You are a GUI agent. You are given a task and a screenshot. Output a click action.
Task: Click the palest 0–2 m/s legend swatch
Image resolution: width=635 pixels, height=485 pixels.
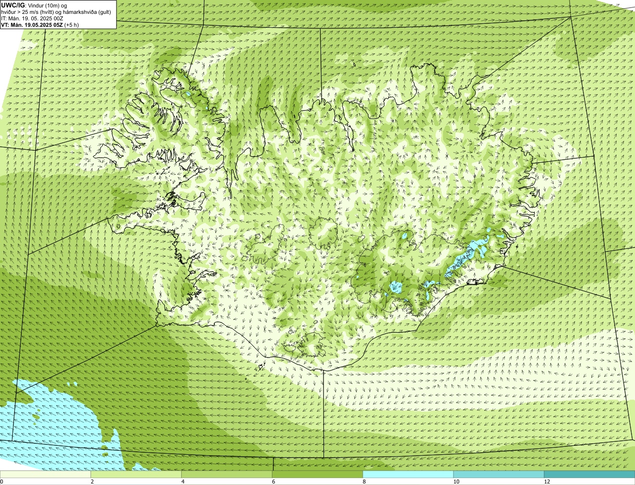[46, 474]
